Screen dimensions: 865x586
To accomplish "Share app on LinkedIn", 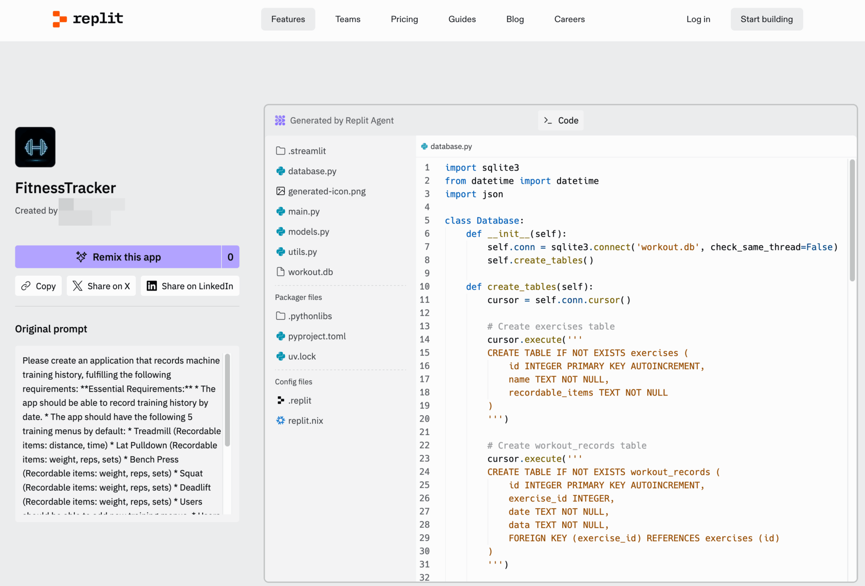I will (x=190, y=286).
